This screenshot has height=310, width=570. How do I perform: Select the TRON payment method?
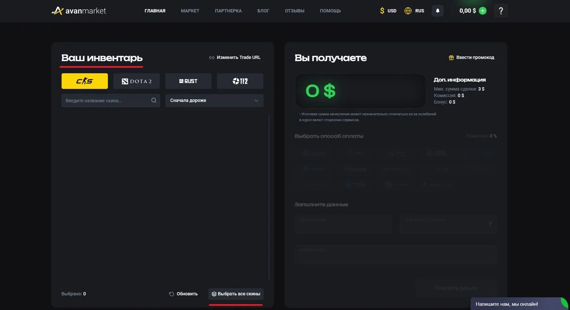click(x=437, y=169)
